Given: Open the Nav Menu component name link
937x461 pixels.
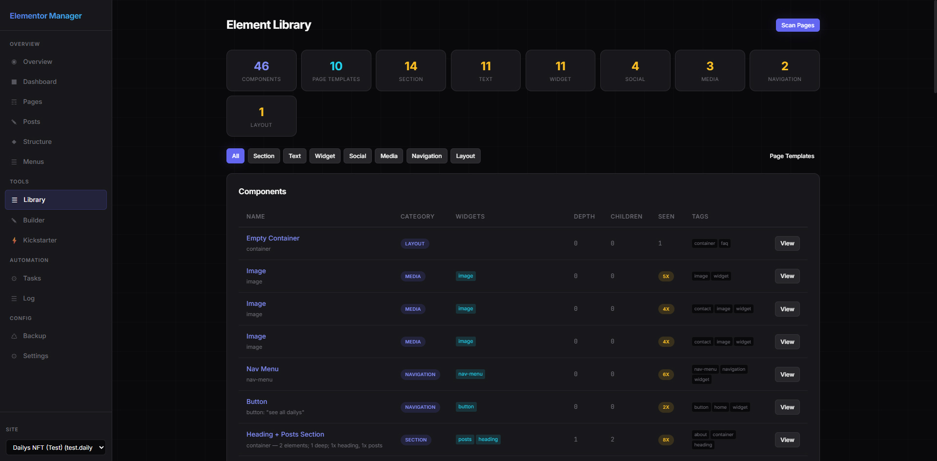Looking at the screenshot, I should click(x=262, y=369).
